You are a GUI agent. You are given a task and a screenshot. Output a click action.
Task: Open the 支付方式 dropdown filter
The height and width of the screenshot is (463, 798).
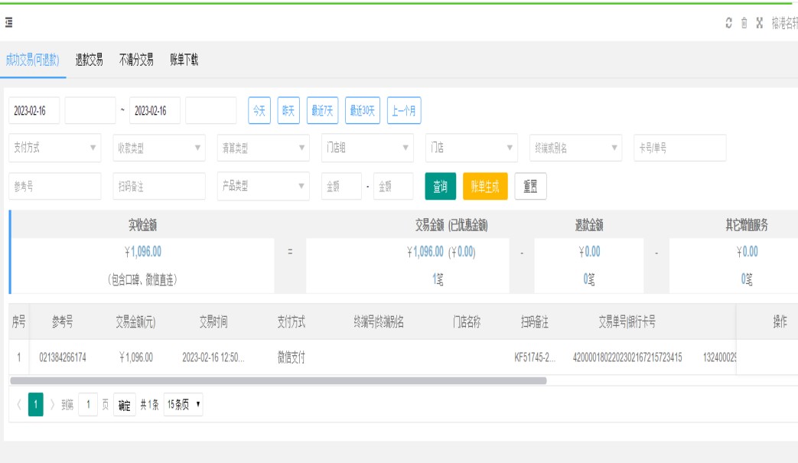[54, 148]
